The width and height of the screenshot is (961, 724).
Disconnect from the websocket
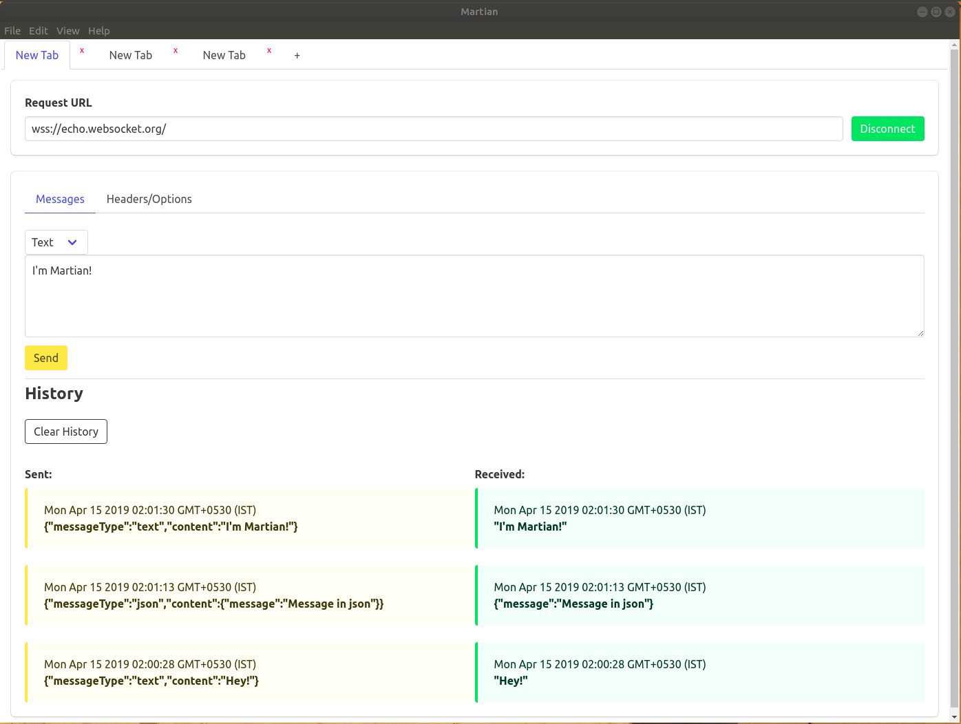point(888,129)
